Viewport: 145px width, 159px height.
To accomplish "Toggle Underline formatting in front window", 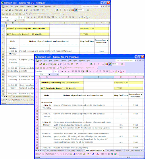I will (x=69, y=71).
